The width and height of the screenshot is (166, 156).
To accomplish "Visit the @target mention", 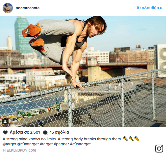I will [10, 144].
